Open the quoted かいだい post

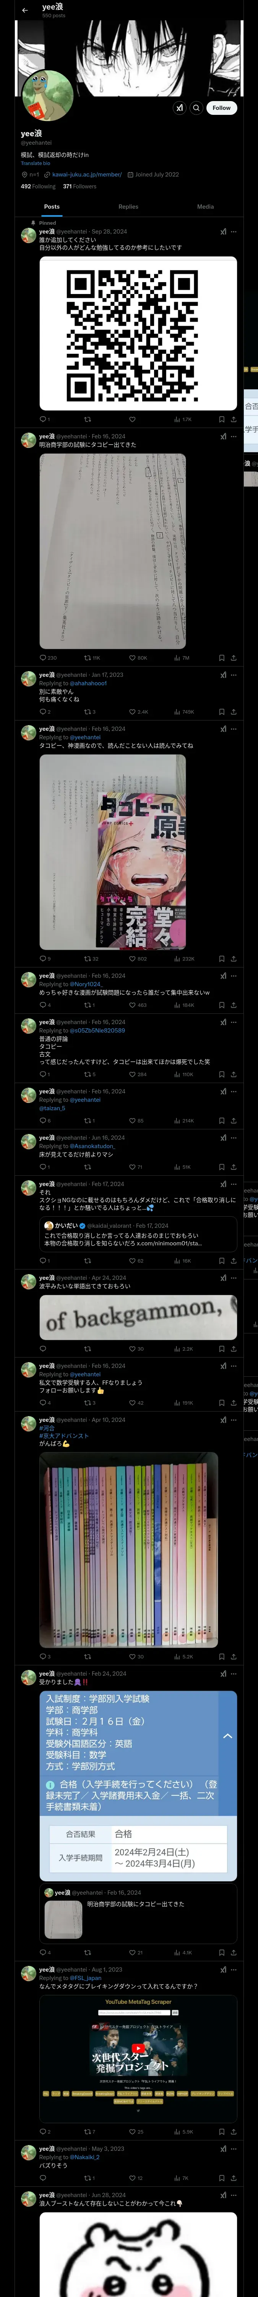(138, 1234)
